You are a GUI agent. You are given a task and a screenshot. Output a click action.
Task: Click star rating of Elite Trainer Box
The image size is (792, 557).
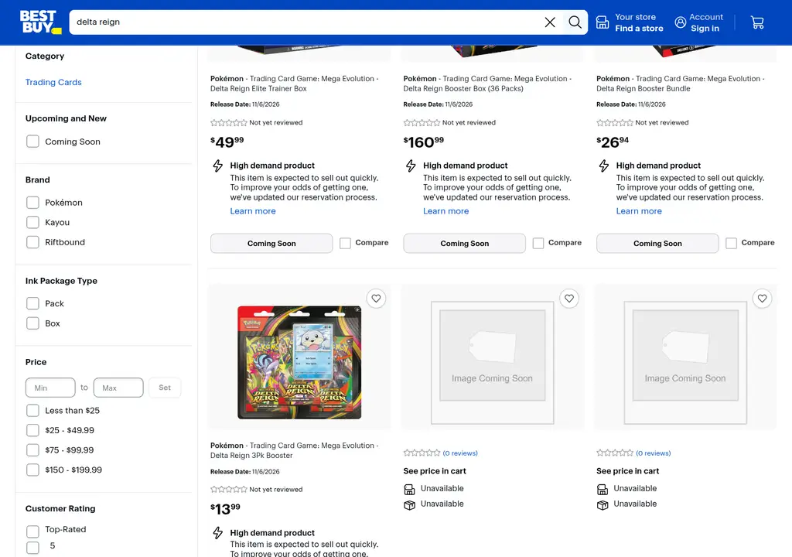click(229, 123)
